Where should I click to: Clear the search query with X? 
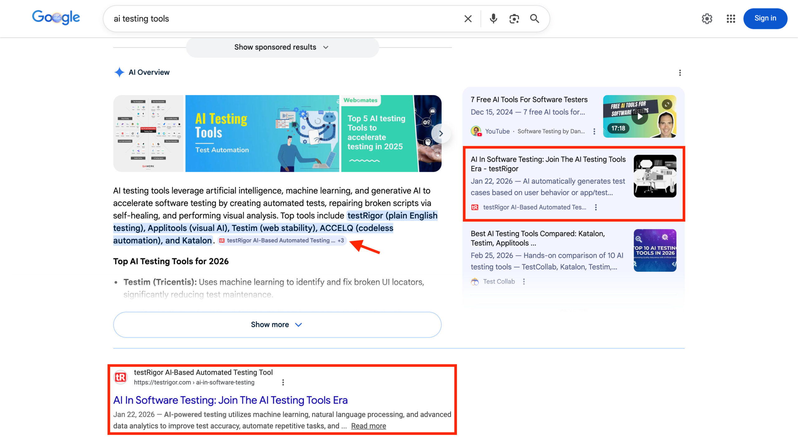468,19
